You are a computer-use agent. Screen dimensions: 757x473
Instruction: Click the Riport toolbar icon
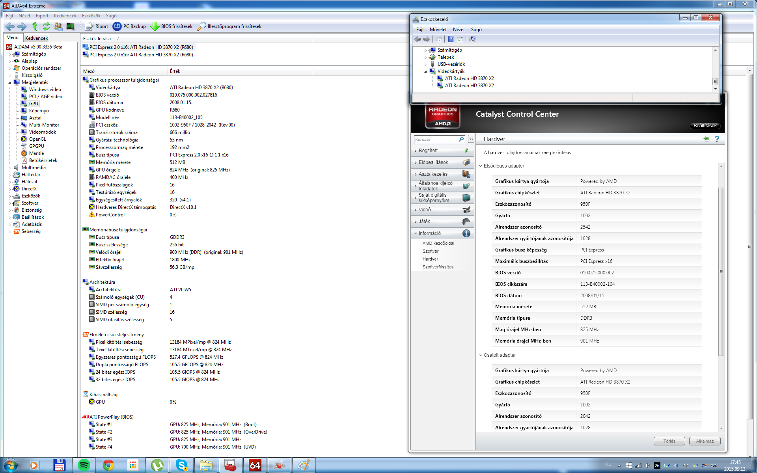pos(89,26)
